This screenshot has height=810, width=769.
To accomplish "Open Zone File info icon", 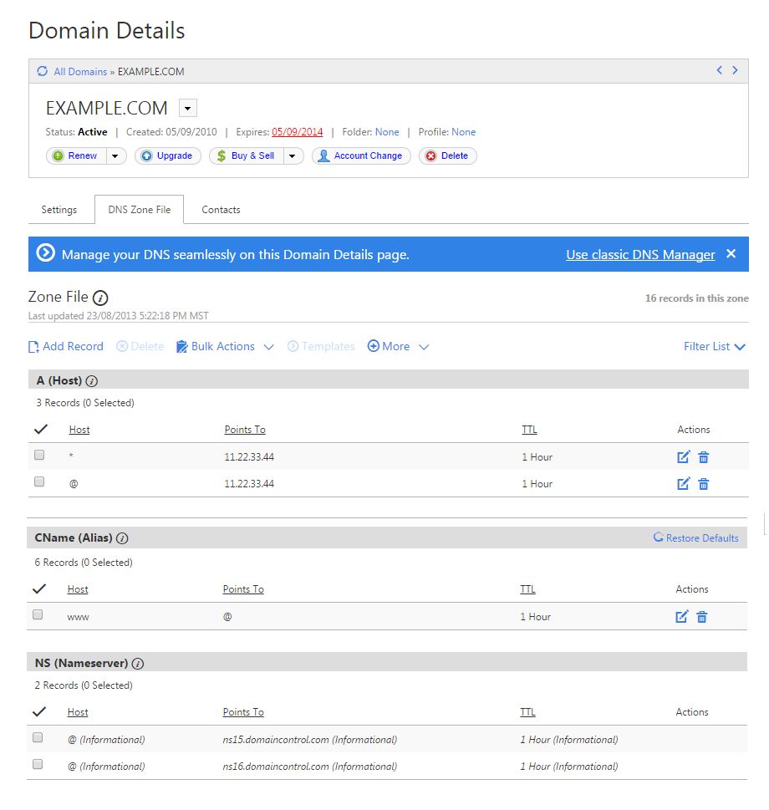I will (100, 298).
